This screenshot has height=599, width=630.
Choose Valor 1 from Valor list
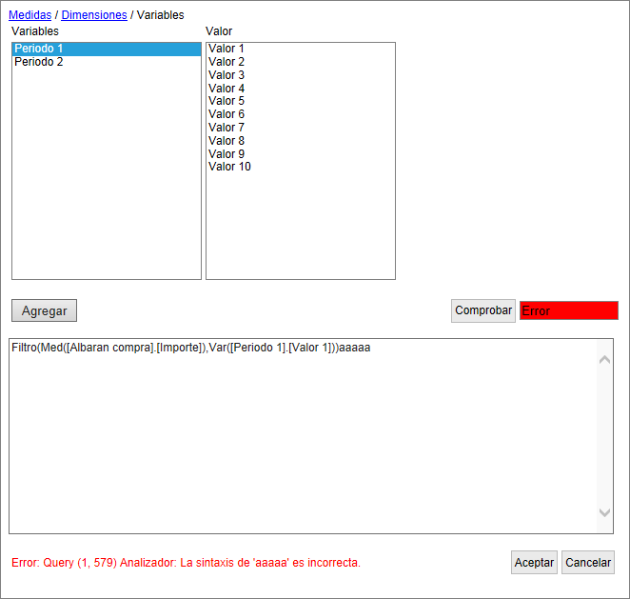(x=226, y=49)
